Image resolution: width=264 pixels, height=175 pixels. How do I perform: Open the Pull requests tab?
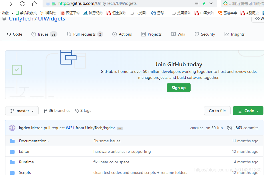(85, 34)
